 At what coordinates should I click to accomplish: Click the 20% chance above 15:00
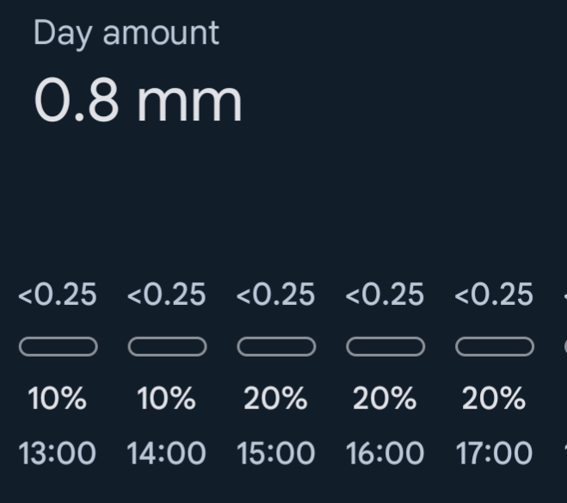coord(276,398)
